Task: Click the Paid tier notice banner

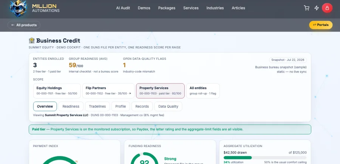Action: (170, 129)
